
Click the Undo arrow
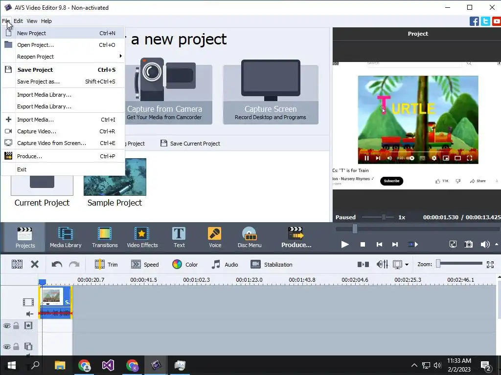[x=57, y=264]
